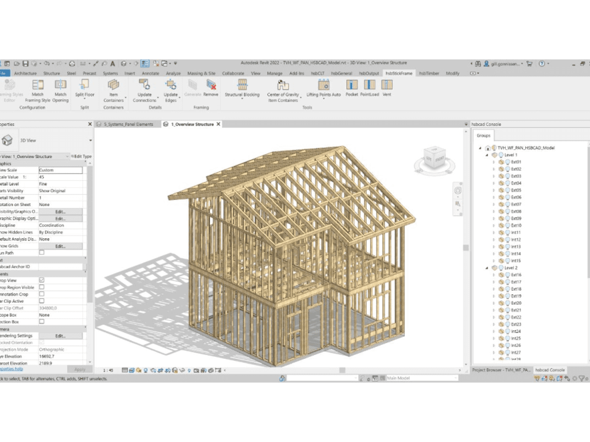Select the Vent tool icon
This screenshot has height=442, width=590.
point(387,85)
